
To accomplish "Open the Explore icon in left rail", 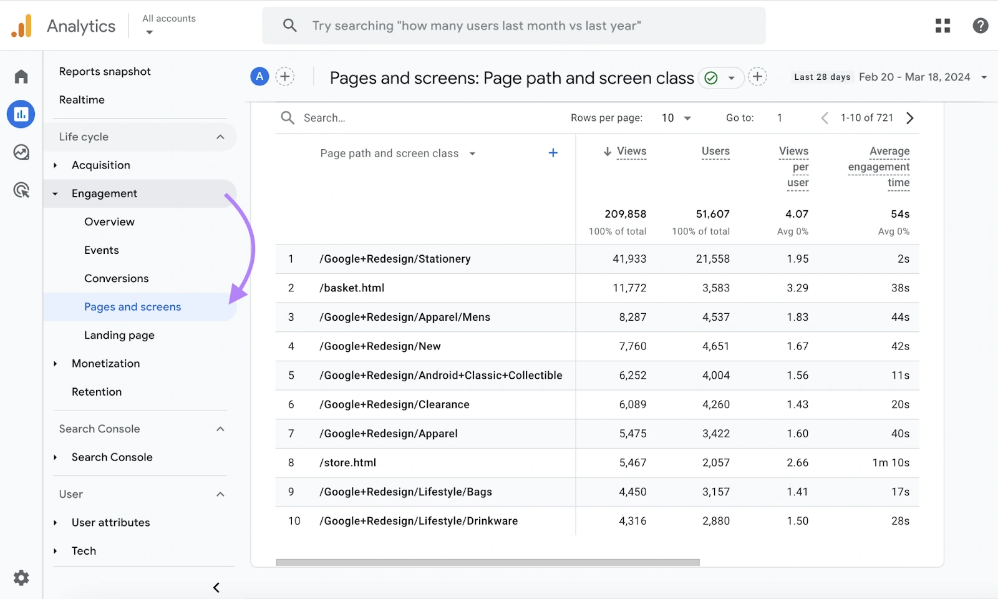I will point(21,152).
